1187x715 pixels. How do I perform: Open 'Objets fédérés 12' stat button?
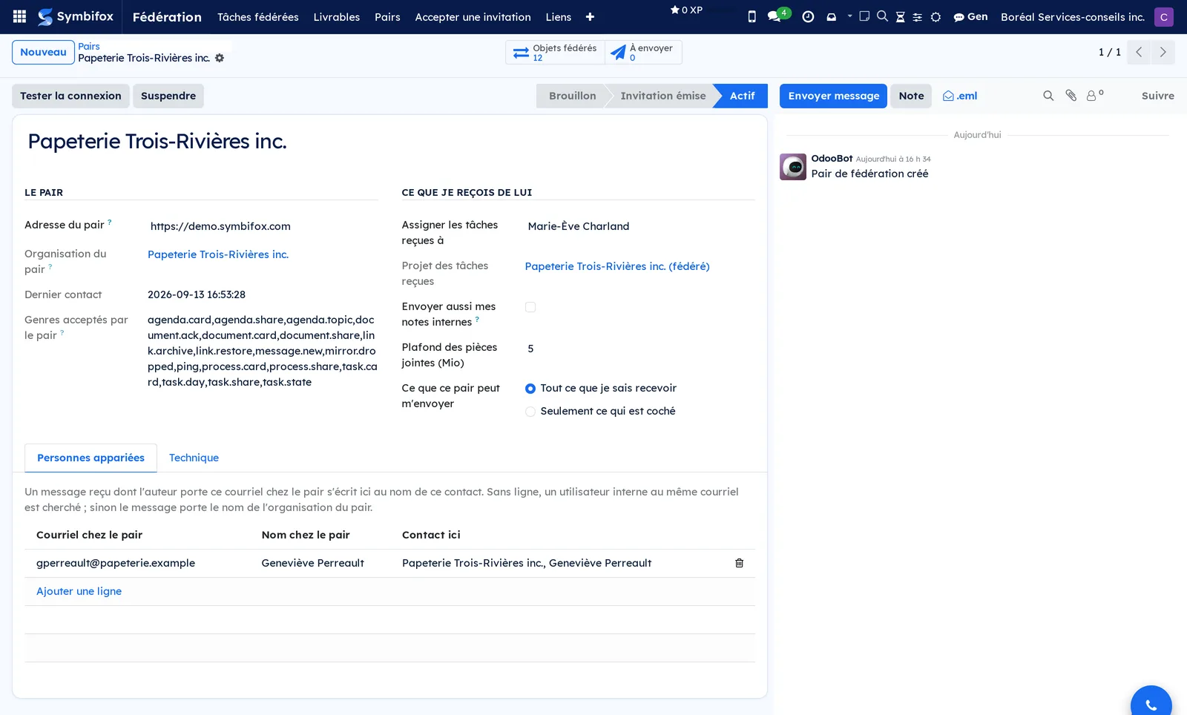click(x=556, y=52)
